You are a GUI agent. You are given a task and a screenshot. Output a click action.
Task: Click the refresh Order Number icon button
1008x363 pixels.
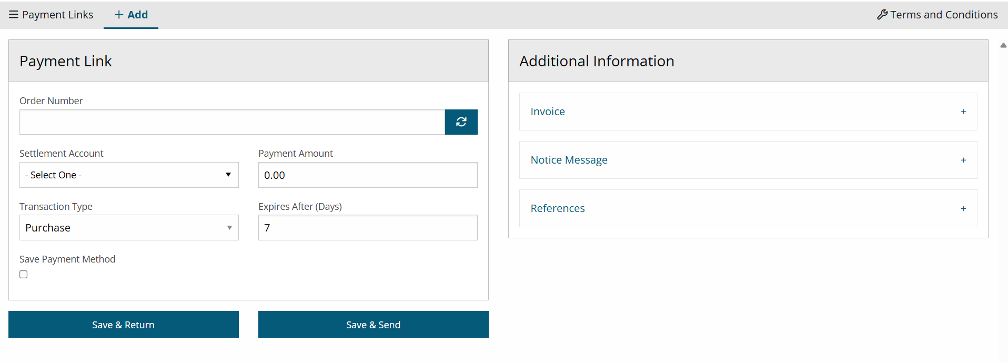tap(461, 122)
